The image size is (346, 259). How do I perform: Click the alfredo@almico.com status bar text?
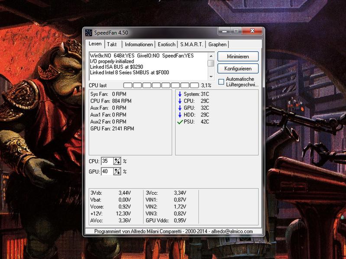tap(232, 231)
